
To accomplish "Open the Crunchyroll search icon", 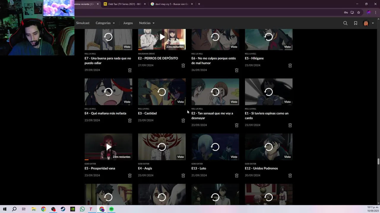I will pos(345,23).
